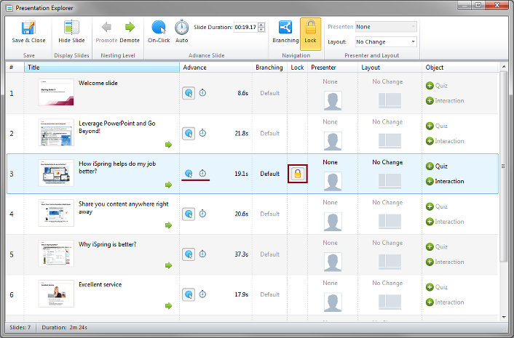Add an Interaction to slide 3

point(445,181)
